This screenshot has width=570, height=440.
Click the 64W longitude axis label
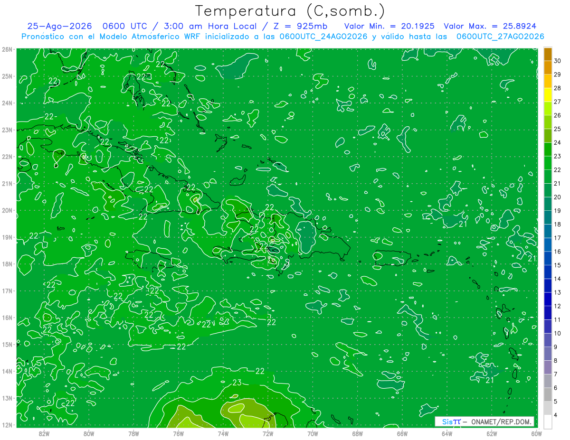point(447,433)
